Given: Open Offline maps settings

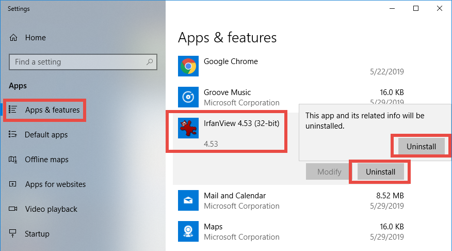Looking at the screenshot, I should click(x=46, y=160).
